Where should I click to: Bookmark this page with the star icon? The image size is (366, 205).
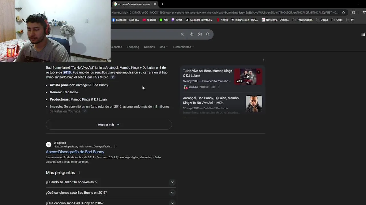tap(343, 13)
